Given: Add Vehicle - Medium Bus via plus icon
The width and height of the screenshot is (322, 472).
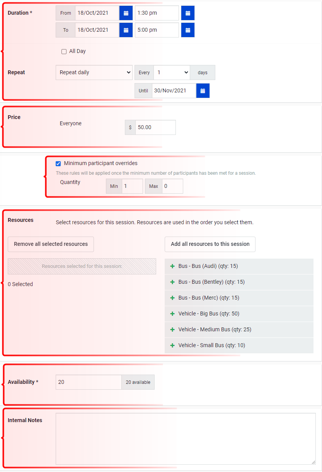Looking at the screenshot, I should pos(172,329).
